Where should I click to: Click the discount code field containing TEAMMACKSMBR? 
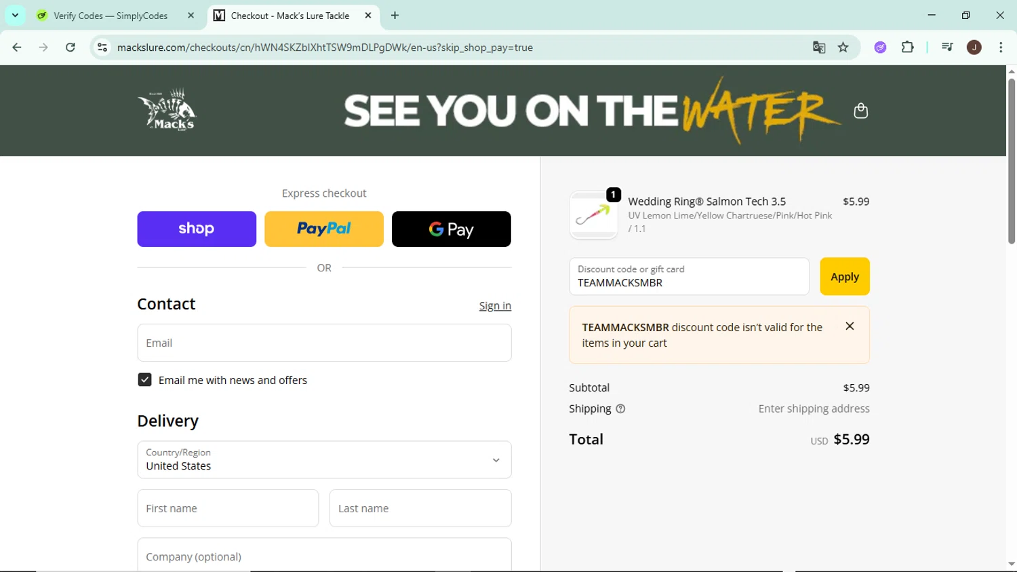[x=689, y=276]
